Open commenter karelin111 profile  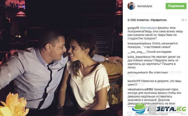point(134,81)
